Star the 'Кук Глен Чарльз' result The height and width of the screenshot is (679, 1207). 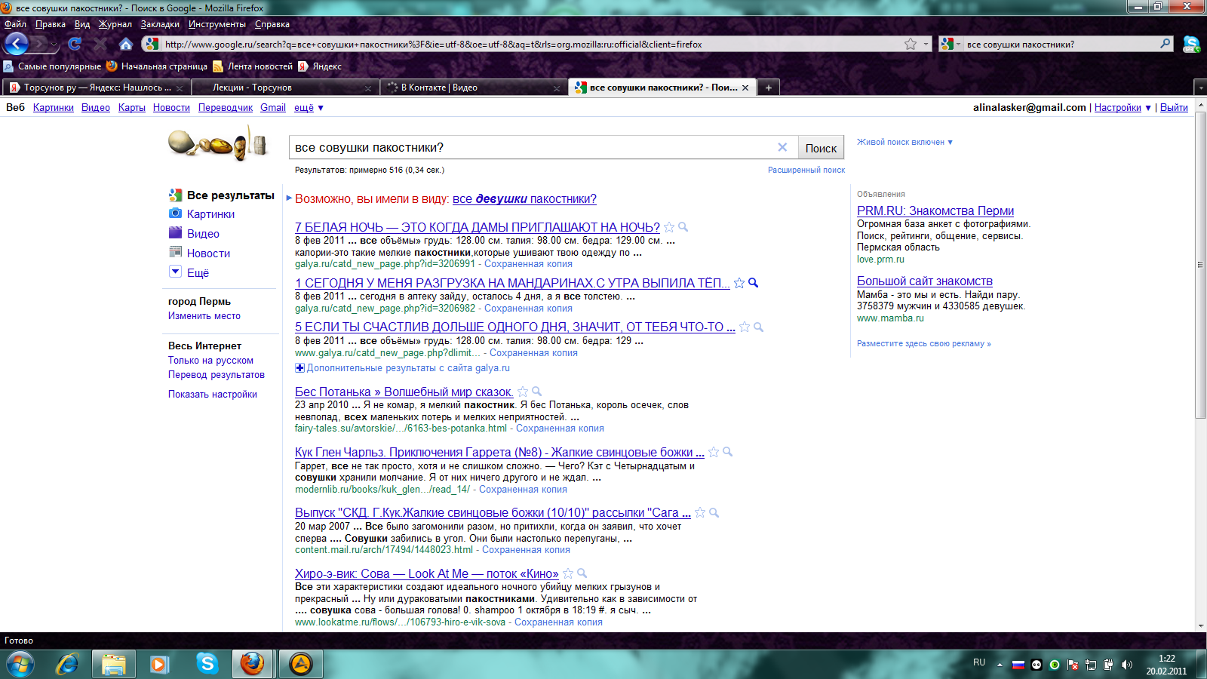click(x=714, y=452)
